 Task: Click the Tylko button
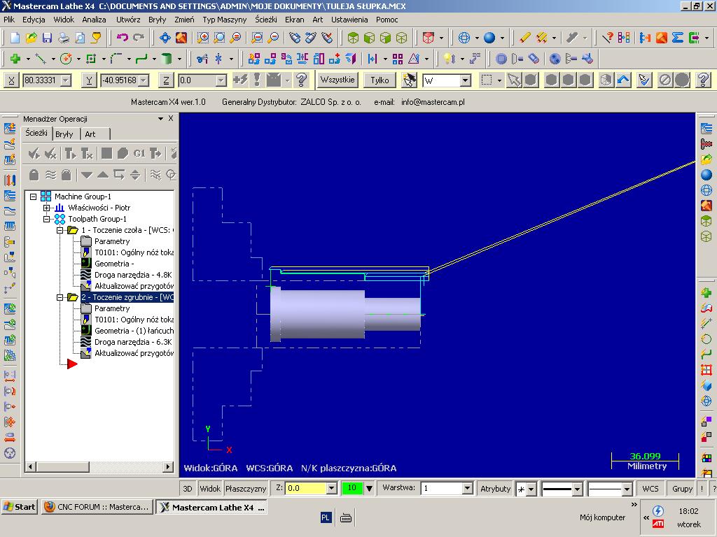pyautogui.click(x=380, y=80)
